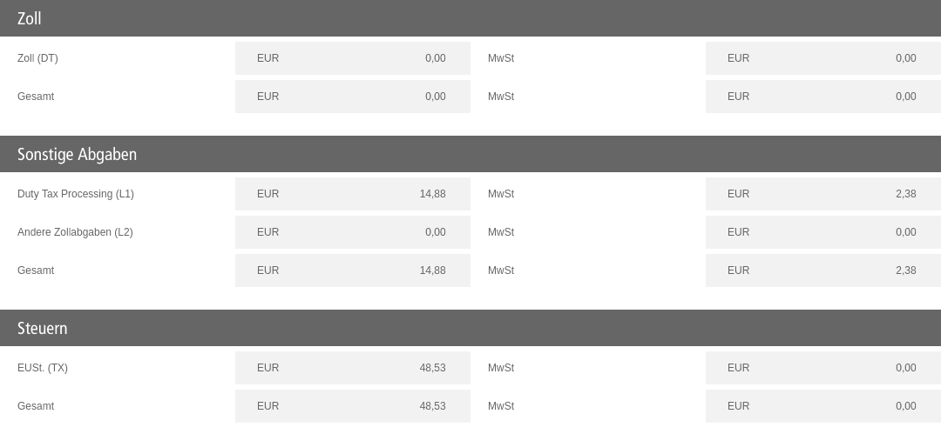Click the EUSt. (TX) row label

pyautogui.click(x=43, y=368)
